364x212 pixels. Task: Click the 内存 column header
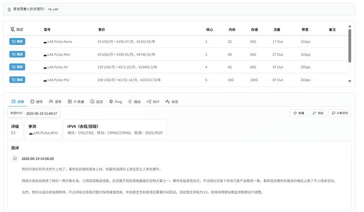click(232, 30)
